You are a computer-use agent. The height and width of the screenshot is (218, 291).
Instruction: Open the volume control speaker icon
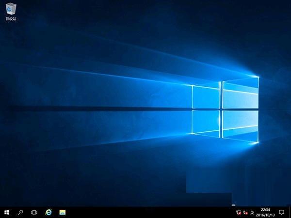coord(245,212)
